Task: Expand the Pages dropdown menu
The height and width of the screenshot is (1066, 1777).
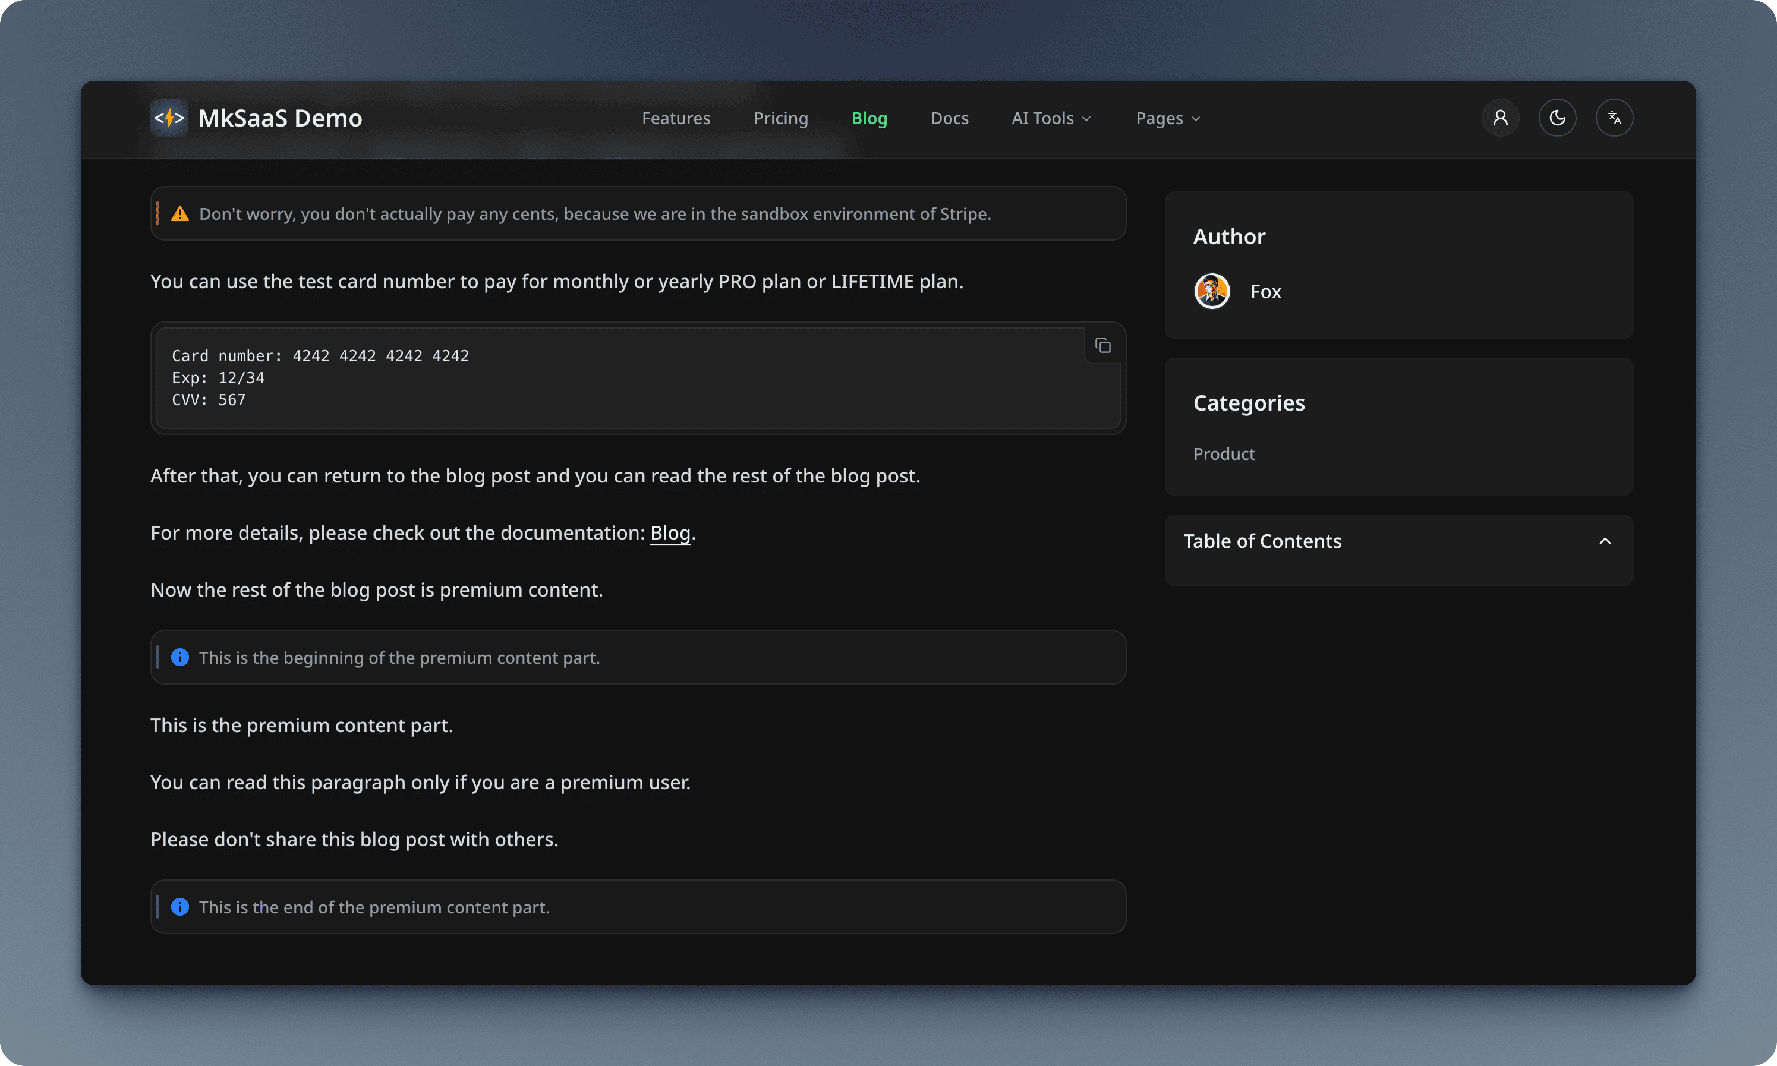Action: click(1167, 118)
